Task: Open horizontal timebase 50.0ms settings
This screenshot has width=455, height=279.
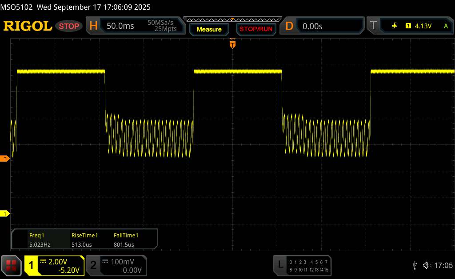Action: coord(120,26)
